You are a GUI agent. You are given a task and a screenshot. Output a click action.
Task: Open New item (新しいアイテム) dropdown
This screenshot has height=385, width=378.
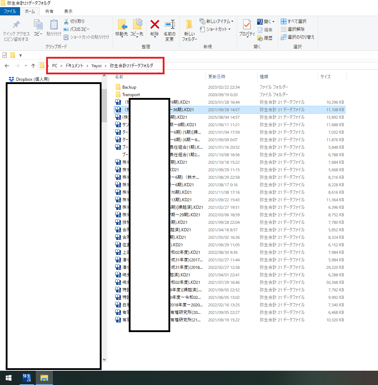click(216, 21)
